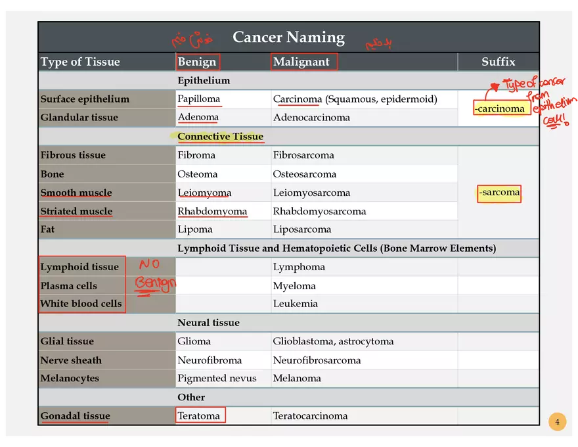The height and width of the screenshot is (447, 578).
Task: Click the 'Plasma cells' row label
Action: click(68, 286)
